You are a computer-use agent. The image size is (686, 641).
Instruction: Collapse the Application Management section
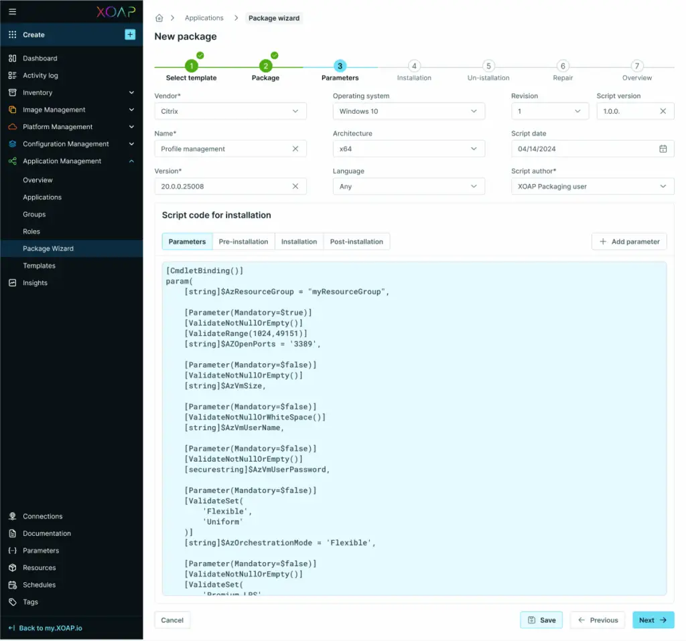click(x=131, y=161)
